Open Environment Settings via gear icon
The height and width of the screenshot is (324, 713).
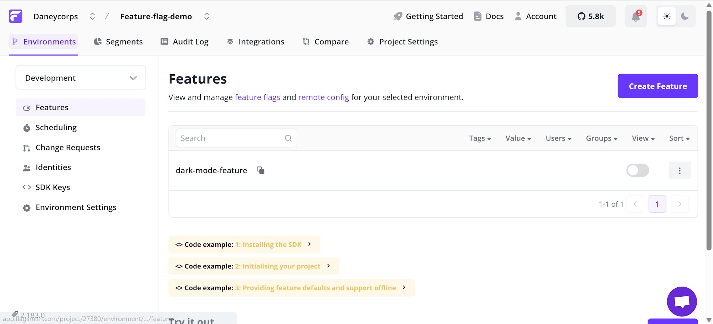76,207
